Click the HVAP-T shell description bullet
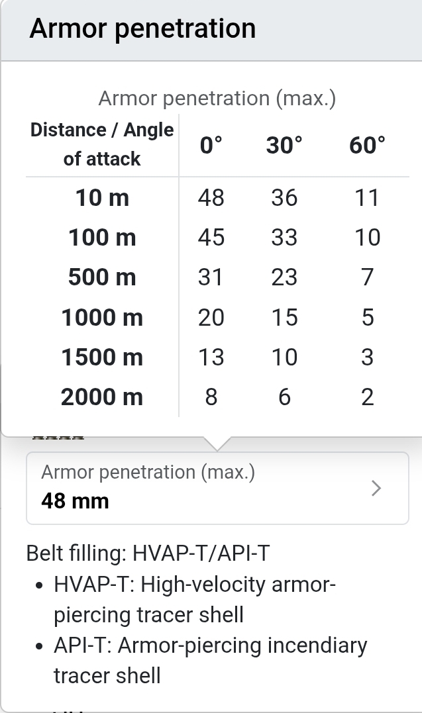The image size is (422, 713). 195,600
